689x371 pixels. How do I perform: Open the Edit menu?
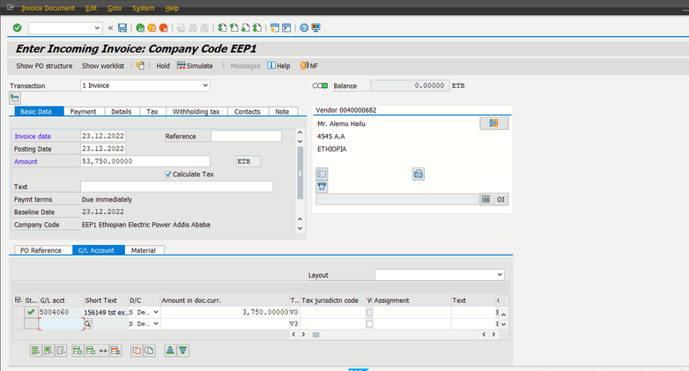click(91, 8)
